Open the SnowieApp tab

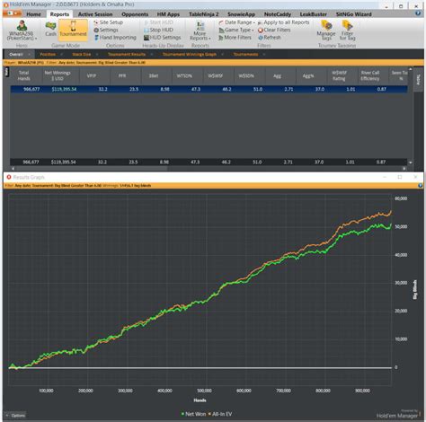(x=241, y=14)
